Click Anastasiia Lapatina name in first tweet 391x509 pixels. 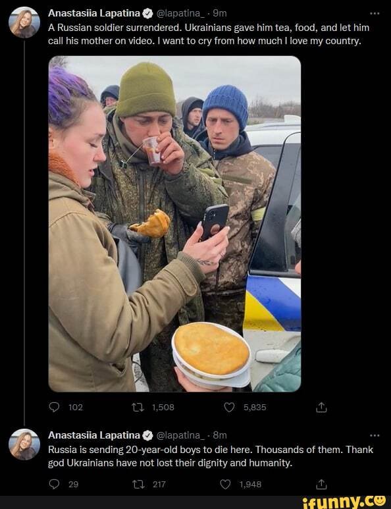click(94, 13)
